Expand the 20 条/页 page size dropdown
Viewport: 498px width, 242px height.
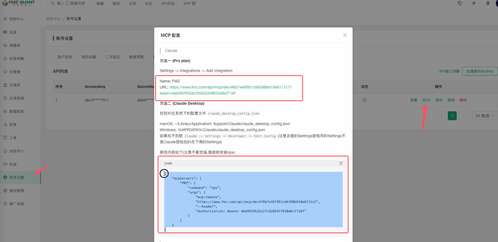point(485,116)
